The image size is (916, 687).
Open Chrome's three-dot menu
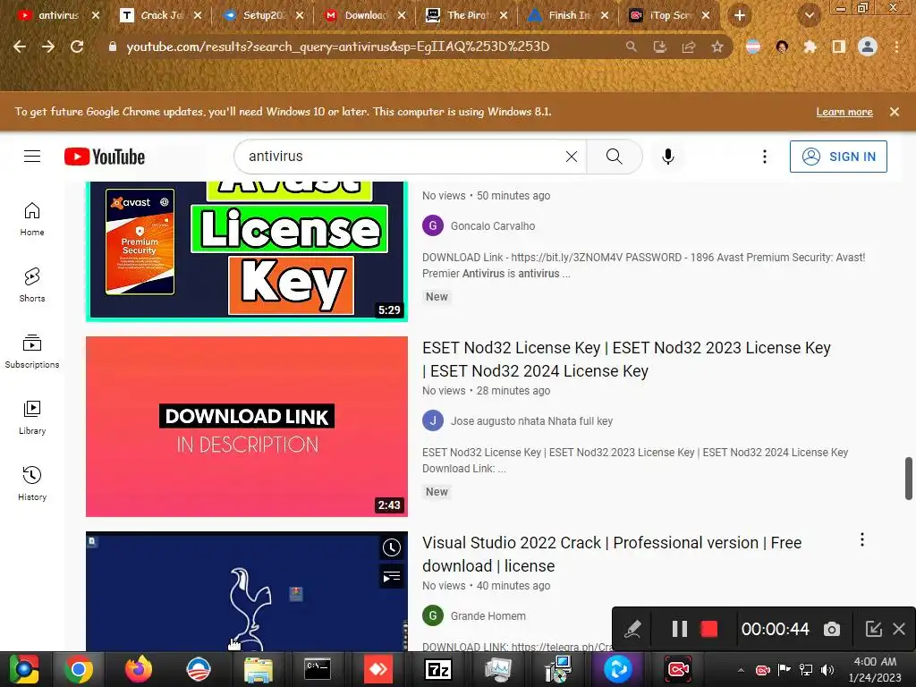(896, 47)
